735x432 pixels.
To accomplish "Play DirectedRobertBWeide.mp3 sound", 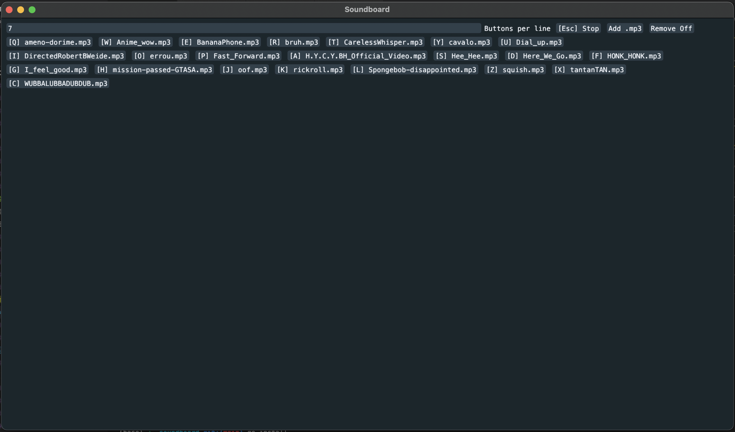I will tap(66, 56).
